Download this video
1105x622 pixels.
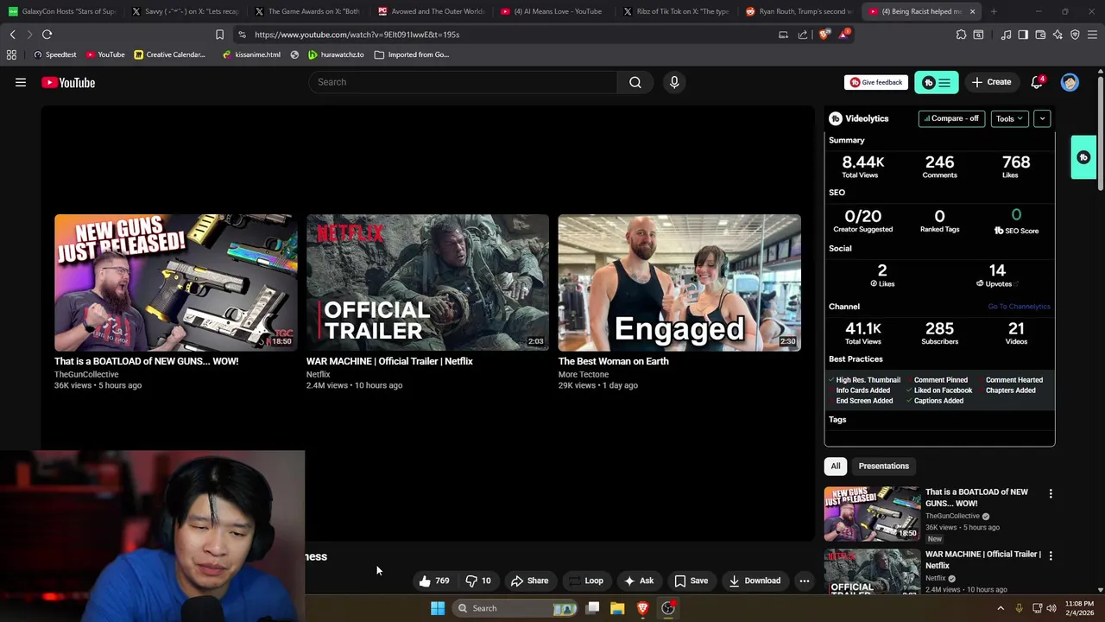[x=755, y=581]
